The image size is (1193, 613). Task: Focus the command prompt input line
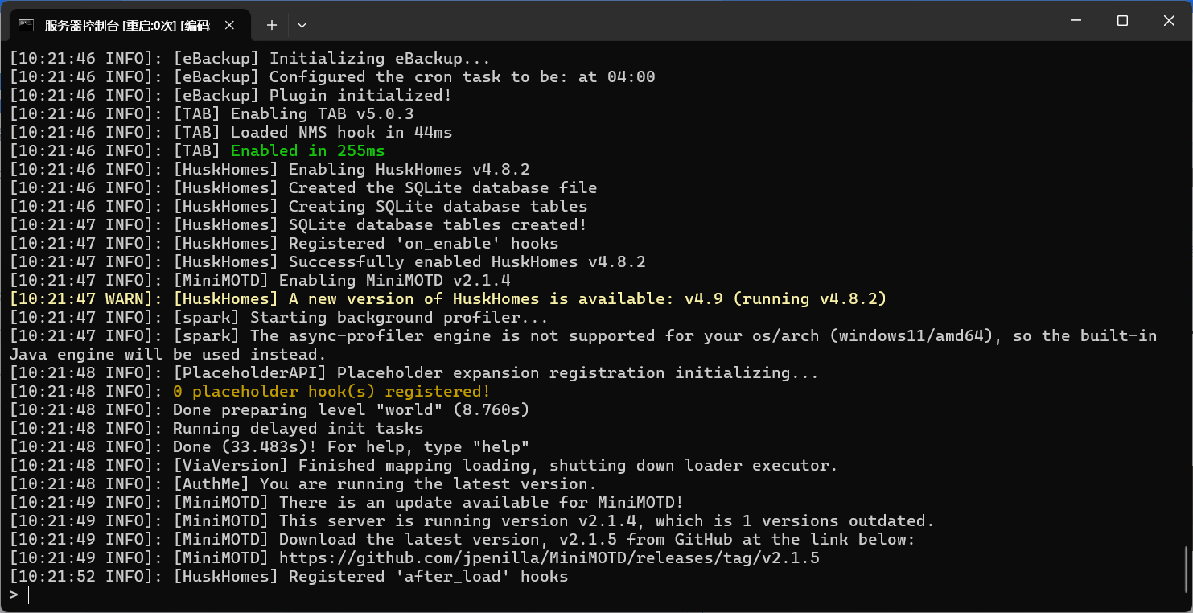pyautogui.click(x=595, y=594)
